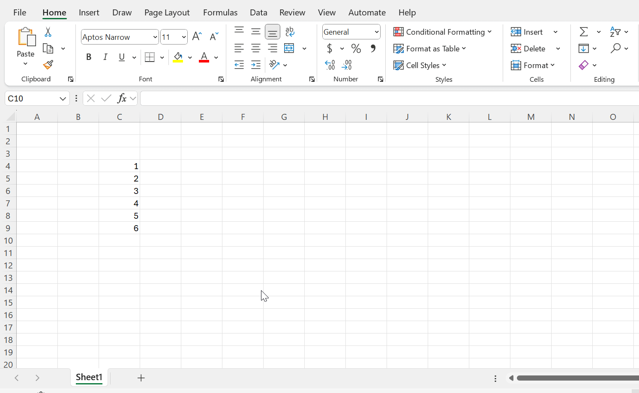Click the Format cells button

coord(533,65)
